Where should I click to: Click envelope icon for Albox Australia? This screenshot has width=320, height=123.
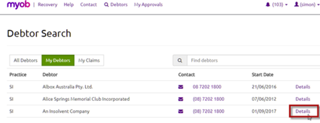[x=181, y=87]
